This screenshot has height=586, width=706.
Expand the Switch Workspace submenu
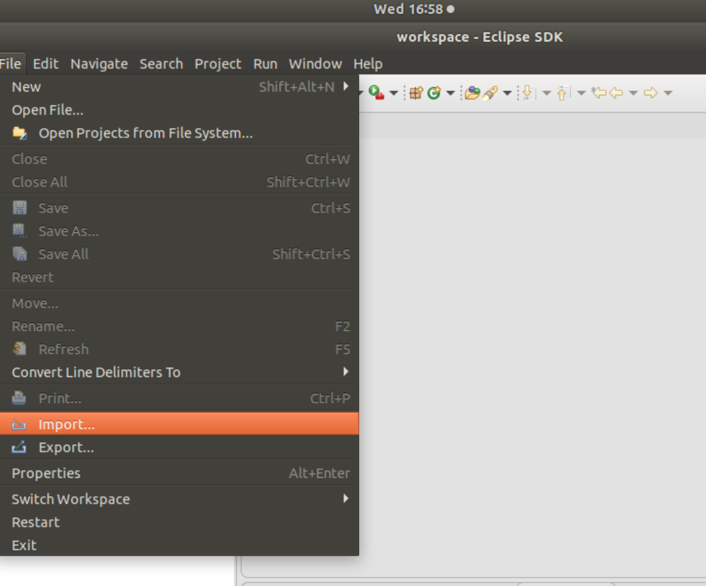179,499
